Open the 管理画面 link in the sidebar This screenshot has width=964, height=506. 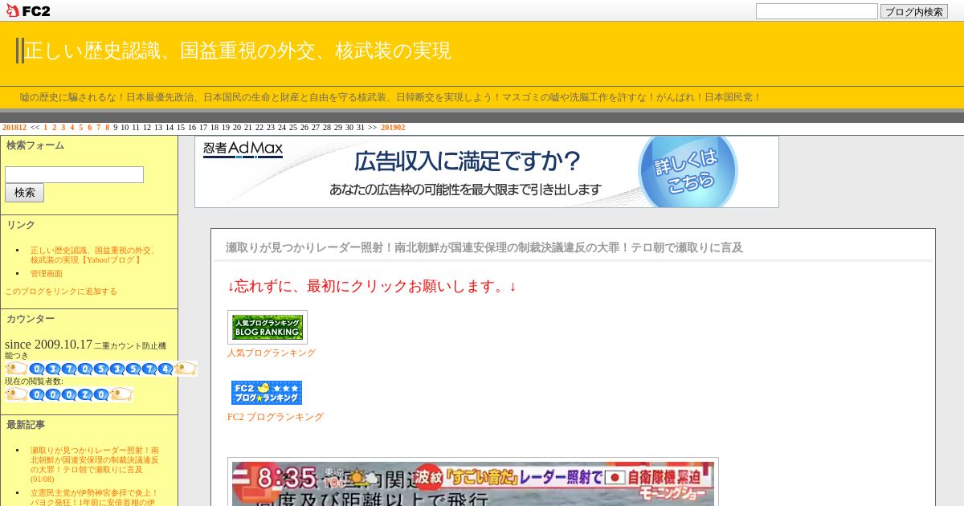46,274
